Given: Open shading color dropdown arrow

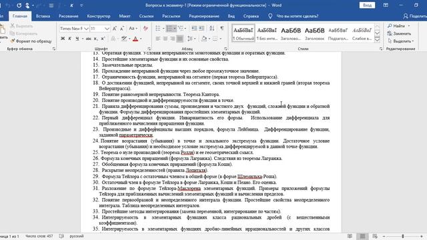Looking at the screenshot, I should click(209, 39).
